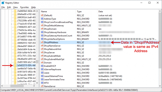Select the {7022209b-af30-403 key
Screen dimensions: 162x92
pos(26,21)
